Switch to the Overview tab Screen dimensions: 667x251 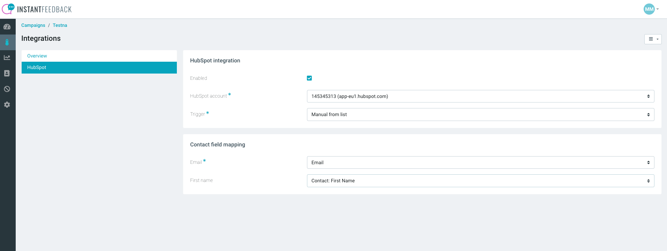(x=99, y=56)
